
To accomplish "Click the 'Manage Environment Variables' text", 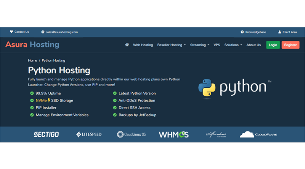I will coord(62,115).
